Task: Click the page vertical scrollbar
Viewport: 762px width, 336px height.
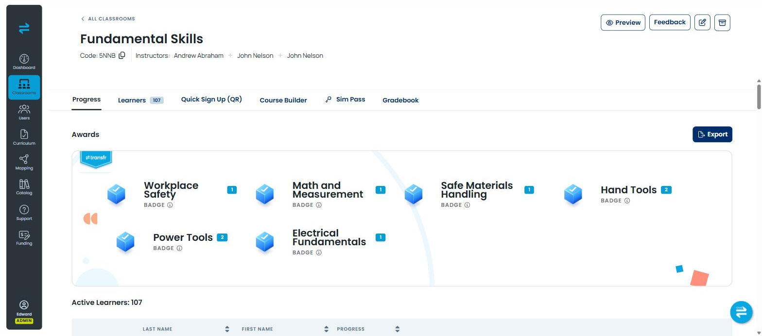Action: click(x=759, y=97)
